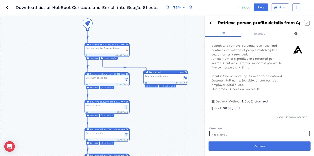
Task: Click the zoom in magnifier icon
Action: [x=190, y=7]
